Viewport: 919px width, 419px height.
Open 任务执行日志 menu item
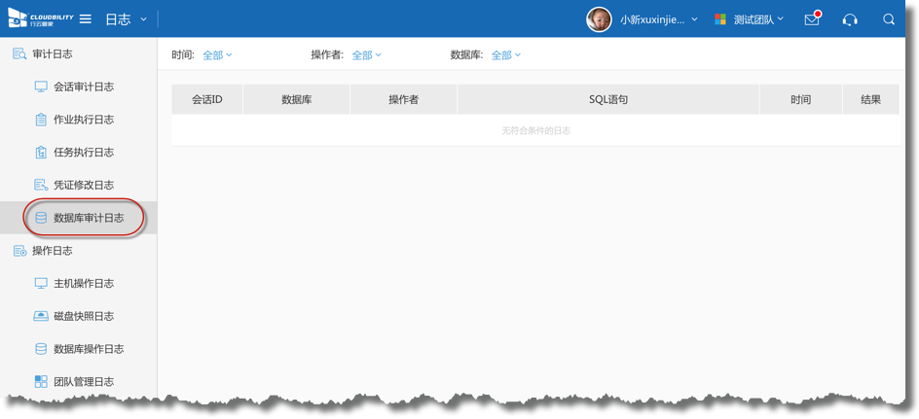click(x=84, y=153)
